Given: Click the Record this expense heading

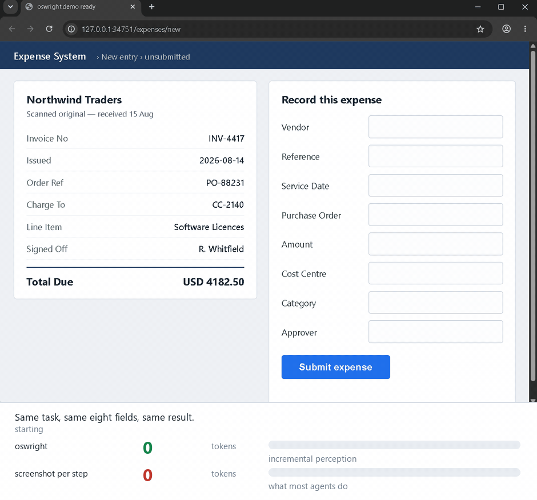Looking at the screenshot, I should pyautogui.click(x=331, y=99).
